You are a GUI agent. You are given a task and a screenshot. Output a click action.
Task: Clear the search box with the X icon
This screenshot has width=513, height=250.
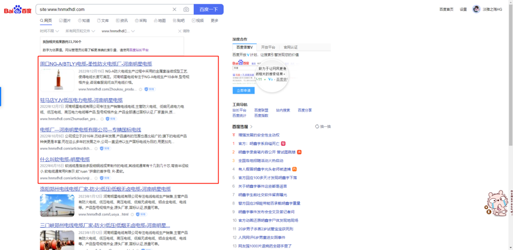click(x=175, y=10)
